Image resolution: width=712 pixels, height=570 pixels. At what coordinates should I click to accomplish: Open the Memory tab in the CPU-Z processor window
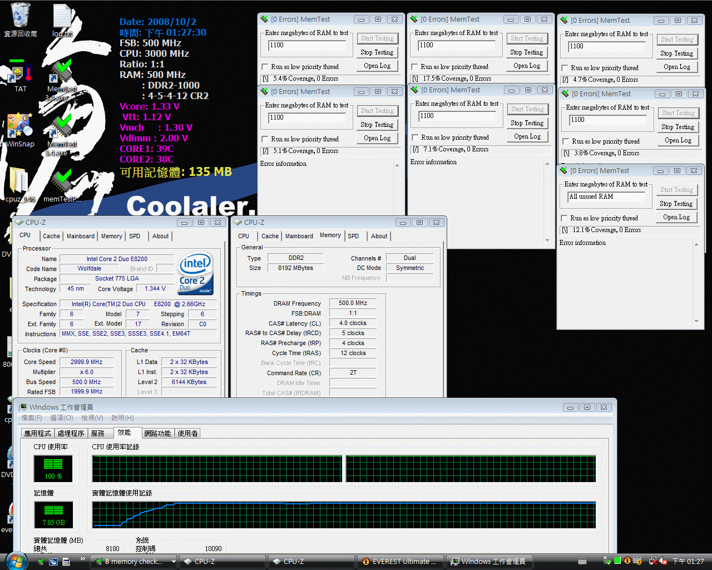(111, 236)
